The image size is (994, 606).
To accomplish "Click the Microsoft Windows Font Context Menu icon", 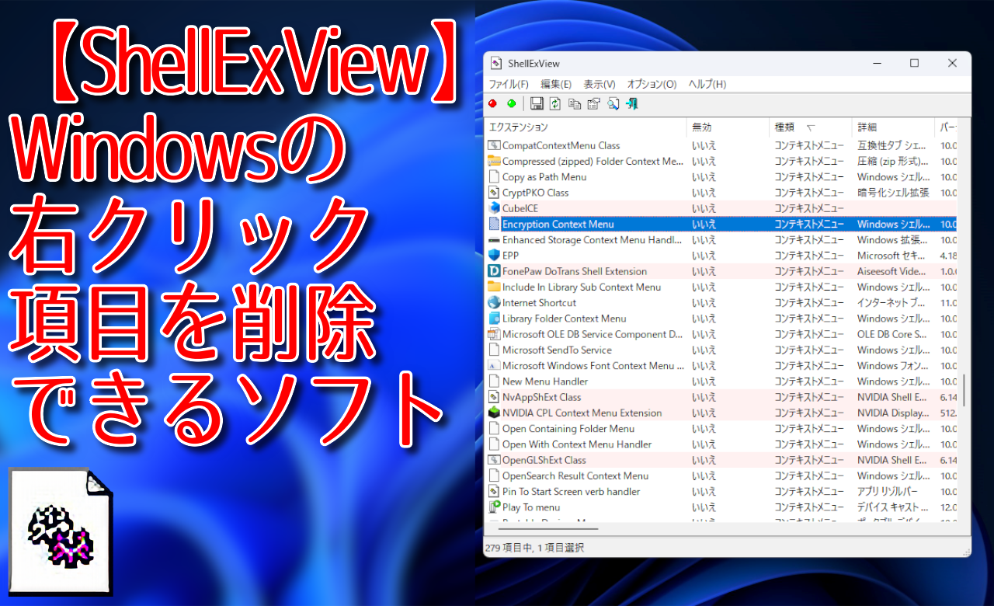I will [x=494, y=366].
